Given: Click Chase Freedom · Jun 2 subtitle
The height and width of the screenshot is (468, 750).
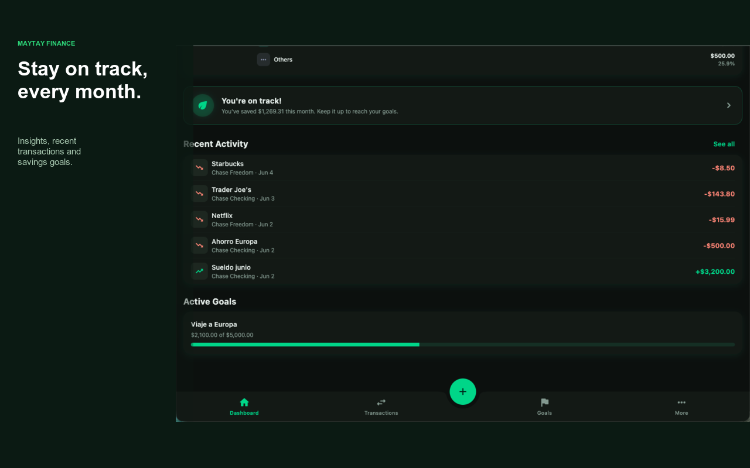Looking at the screenshot, I should tap(242, 225).
